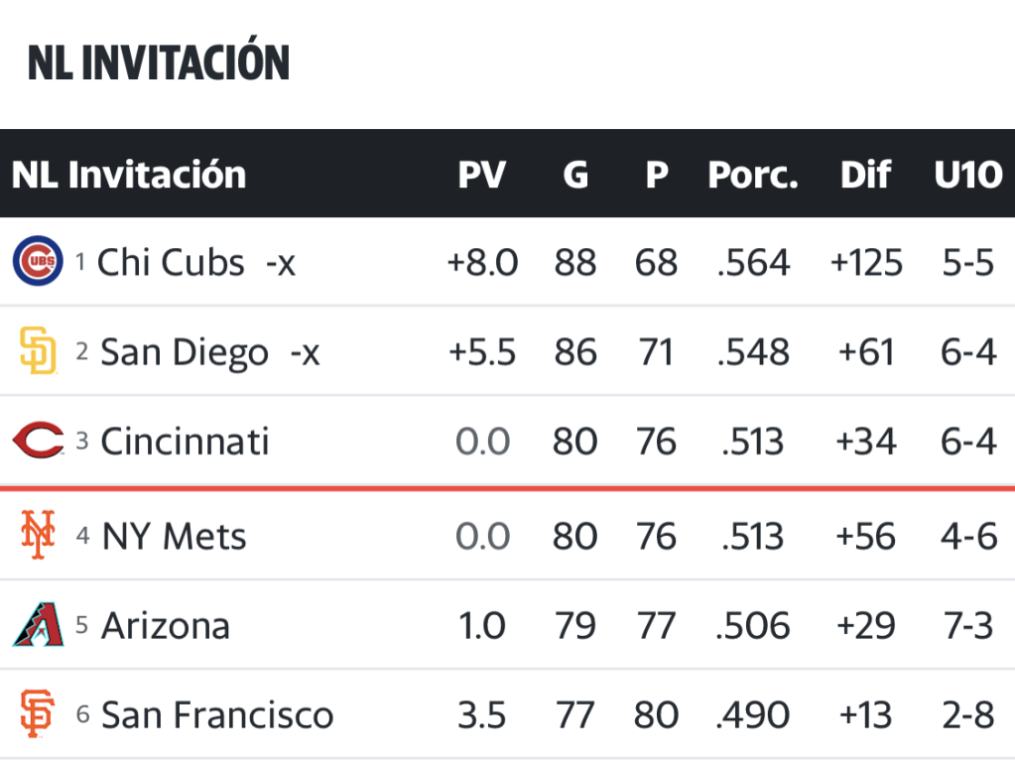
Task: Click the NY Mets logo
Action: (38, 536)
